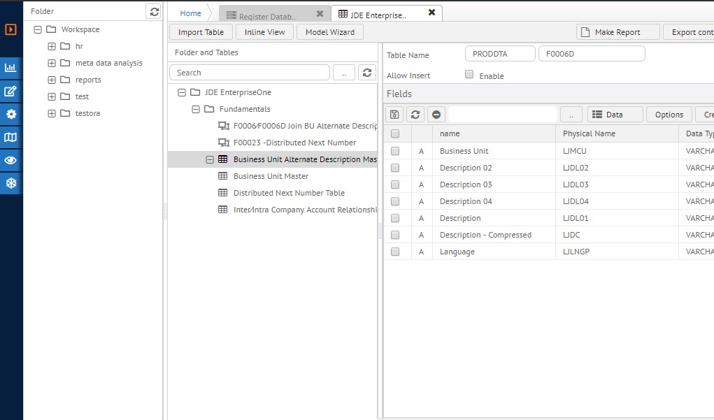Check the Business Unit field row
The height and width of the screenshot is (420, 714).
click(x=395, y=151)
